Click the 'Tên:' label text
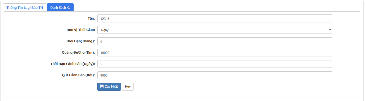Viewport: 366px width, 101px height. (91, 19)
